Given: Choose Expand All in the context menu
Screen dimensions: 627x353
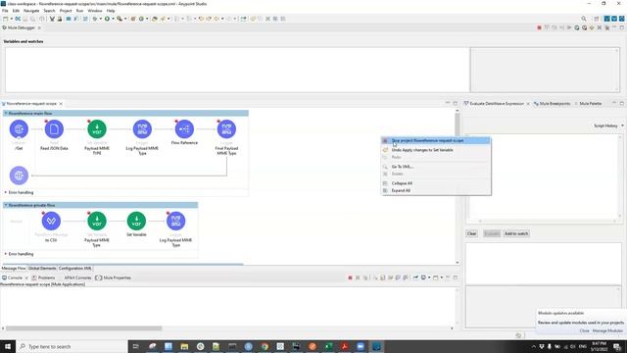Looking at the screenshot, I should [x=436, y=190].
